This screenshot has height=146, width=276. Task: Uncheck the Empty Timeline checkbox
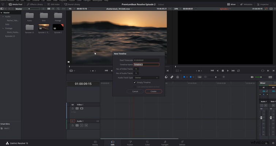(135, 82)
